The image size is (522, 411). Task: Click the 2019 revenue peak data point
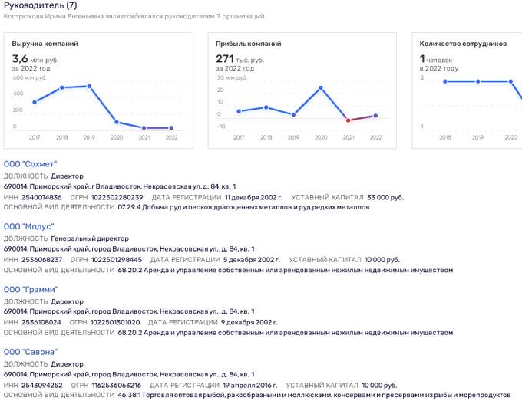pyautogui.click(x=89, y=87)
